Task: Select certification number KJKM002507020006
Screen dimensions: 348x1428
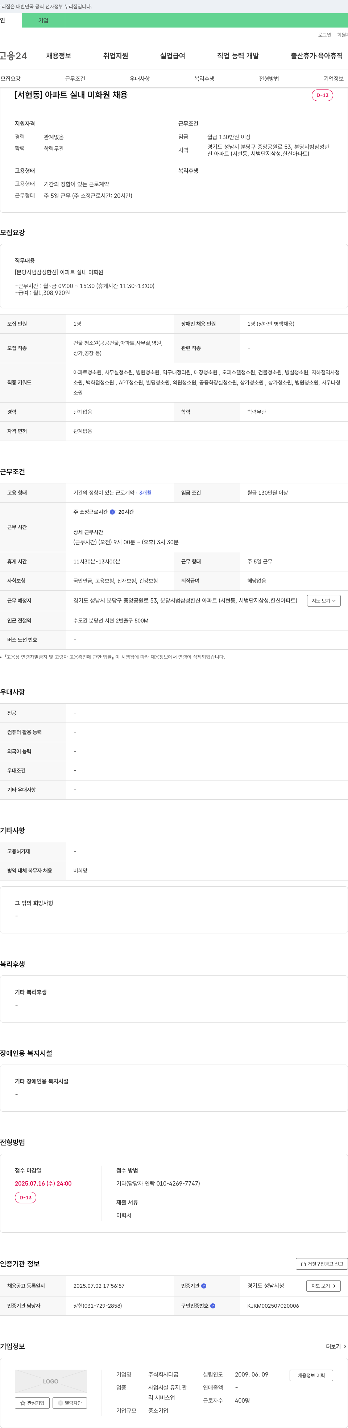Action: [273, 1306]
